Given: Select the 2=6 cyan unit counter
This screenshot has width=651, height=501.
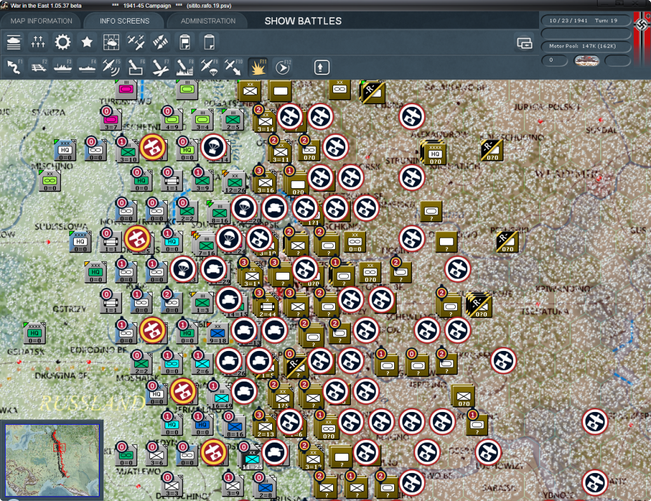Looking at the screenshot, I should pos(202,364).
